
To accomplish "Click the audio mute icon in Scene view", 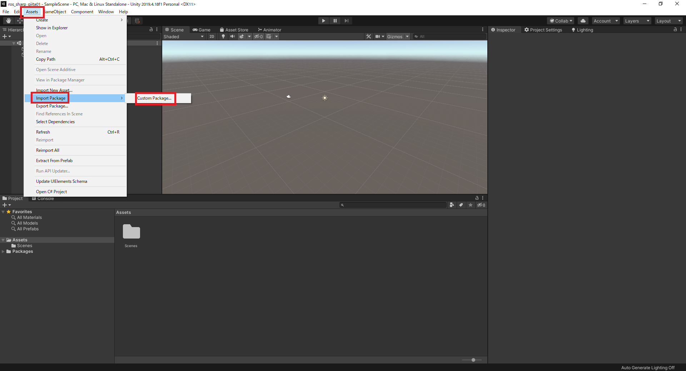I will click(233, 36).
